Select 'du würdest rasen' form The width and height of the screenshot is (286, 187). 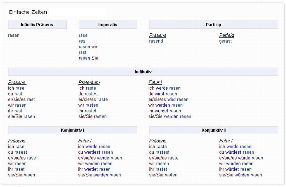237,152
